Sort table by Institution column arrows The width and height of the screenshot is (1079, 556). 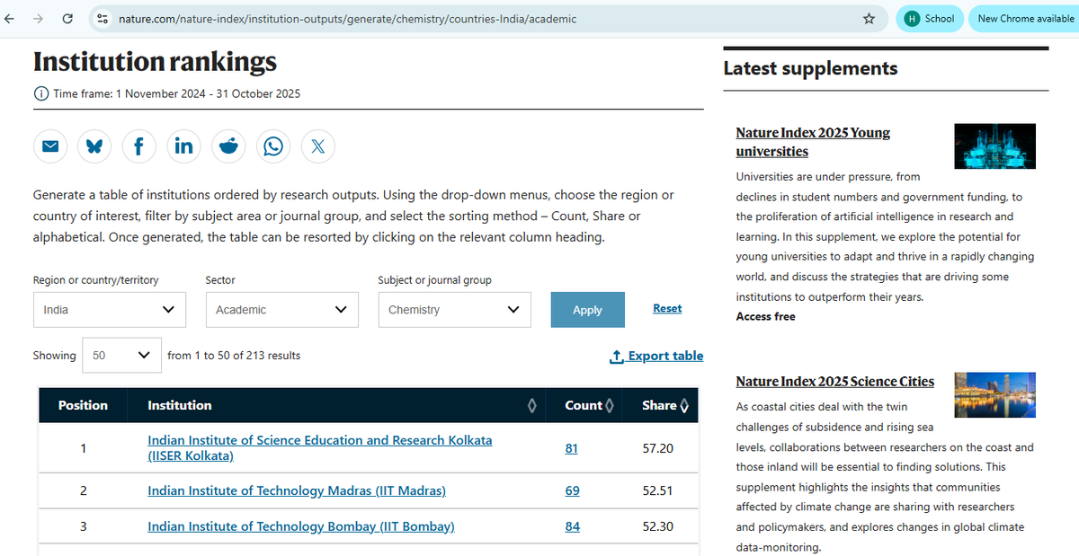(x=532, y=406)
